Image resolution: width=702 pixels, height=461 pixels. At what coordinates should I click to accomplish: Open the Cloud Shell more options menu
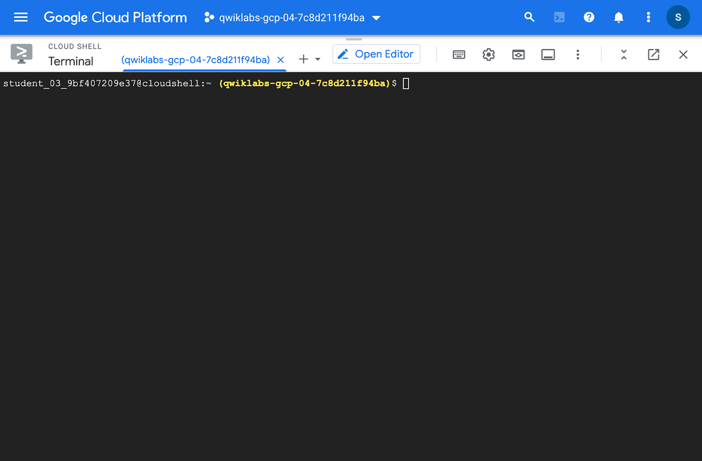[577, 54]
